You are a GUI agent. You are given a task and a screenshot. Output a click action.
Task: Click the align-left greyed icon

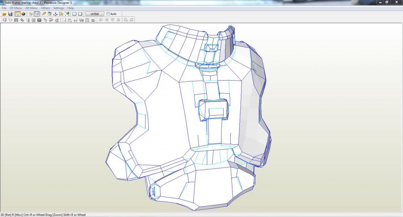coord(101,20)
